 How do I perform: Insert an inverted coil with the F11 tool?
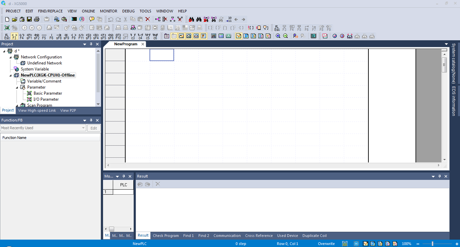tap(81, 36)
